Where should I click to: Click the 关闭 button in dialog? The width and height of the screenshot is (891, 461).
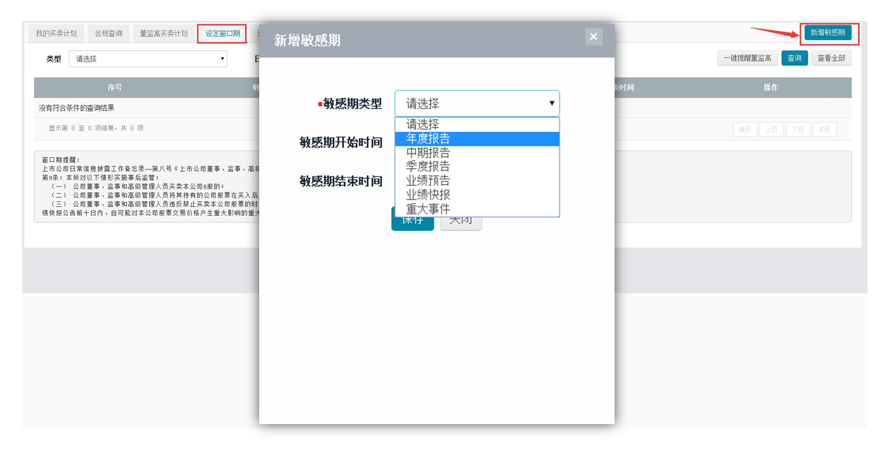461,220
